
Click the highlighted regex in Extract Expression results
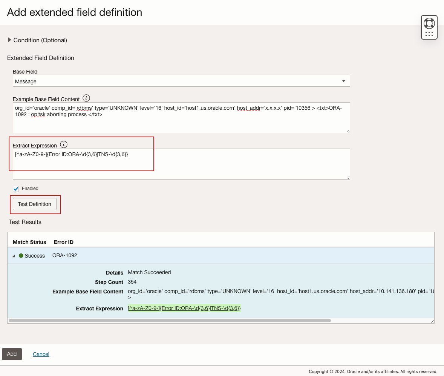184,308
